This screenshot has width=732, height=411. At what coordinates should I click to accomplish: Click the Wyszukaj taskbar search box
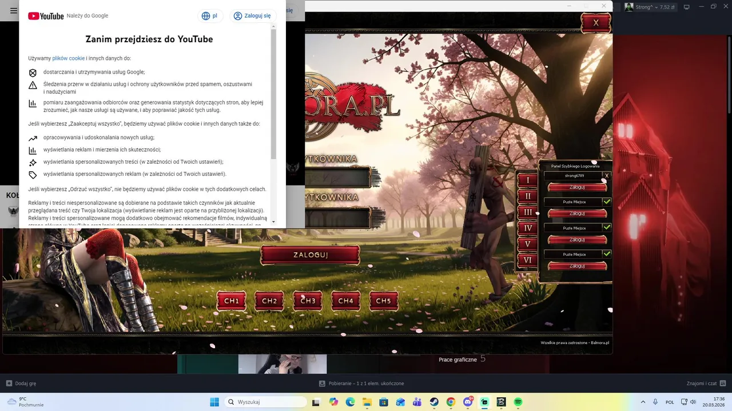coord(265,402)
